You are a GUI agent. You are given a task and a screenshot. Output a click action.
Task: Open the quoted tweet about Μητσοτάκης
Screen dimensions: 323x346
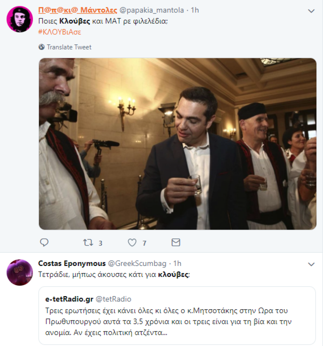(x=176, y=321)
